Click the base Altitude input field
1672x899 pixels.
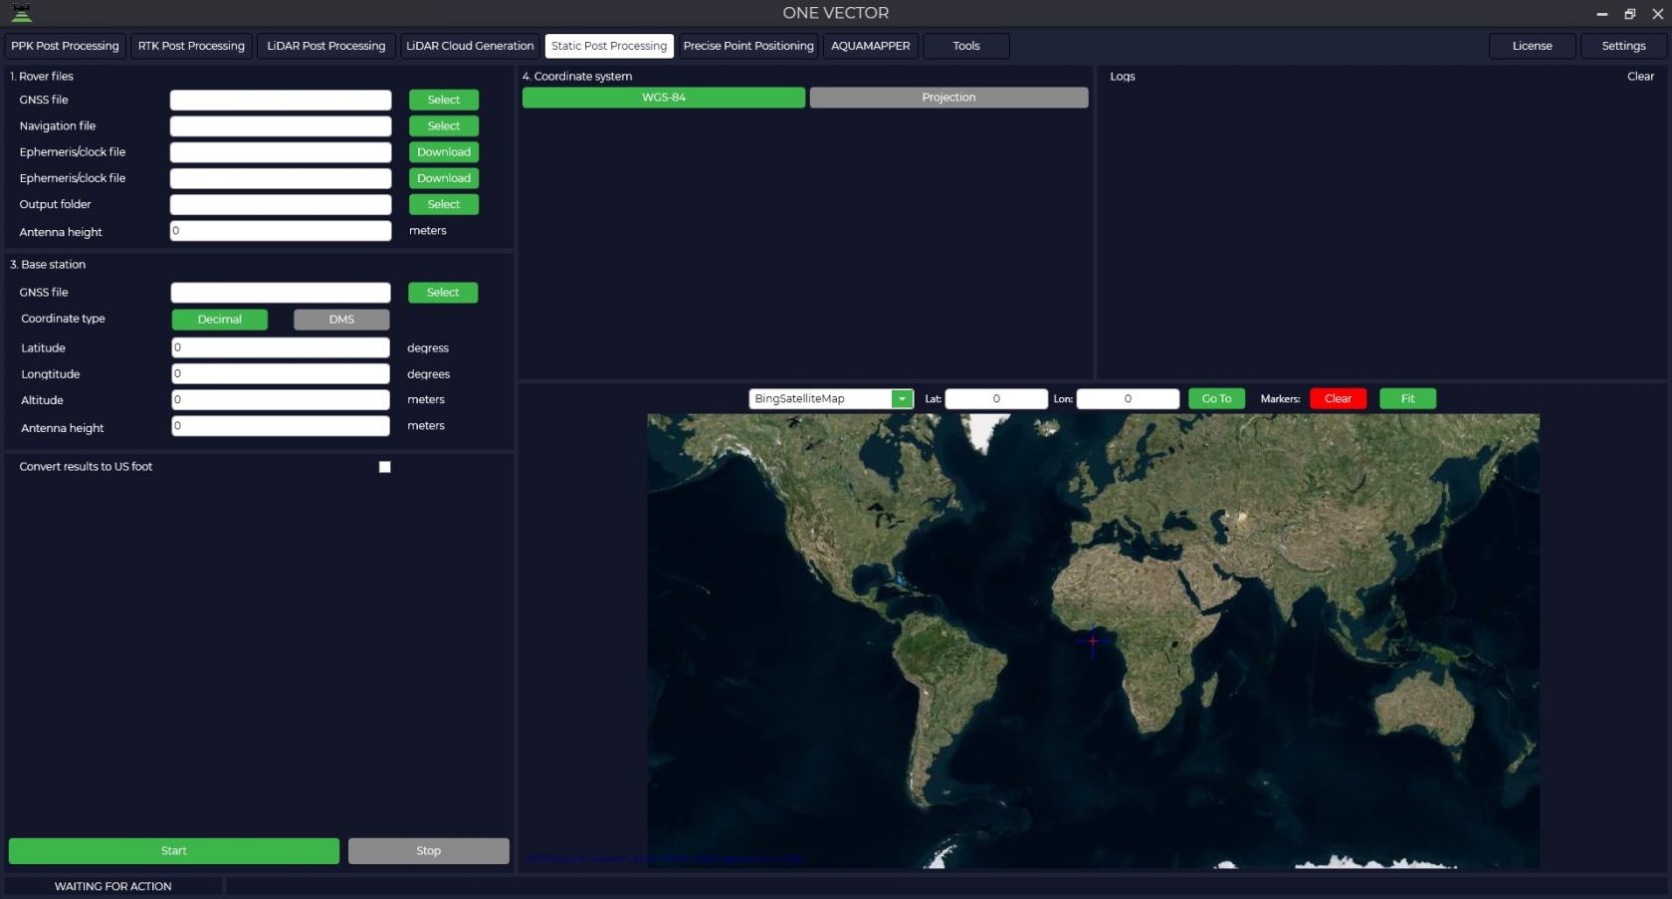[x=281, y=399]
